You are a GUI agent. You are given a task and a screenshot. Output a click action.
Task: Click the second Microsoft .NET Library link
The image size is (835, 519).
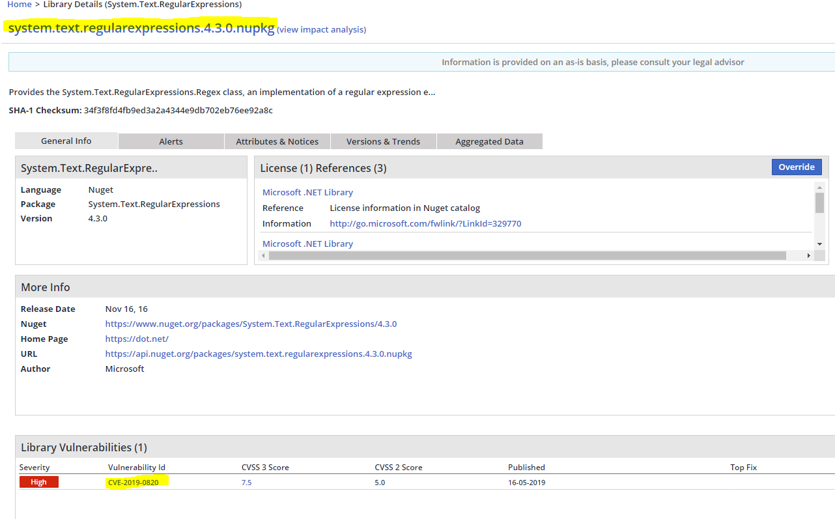click(307, 244)
